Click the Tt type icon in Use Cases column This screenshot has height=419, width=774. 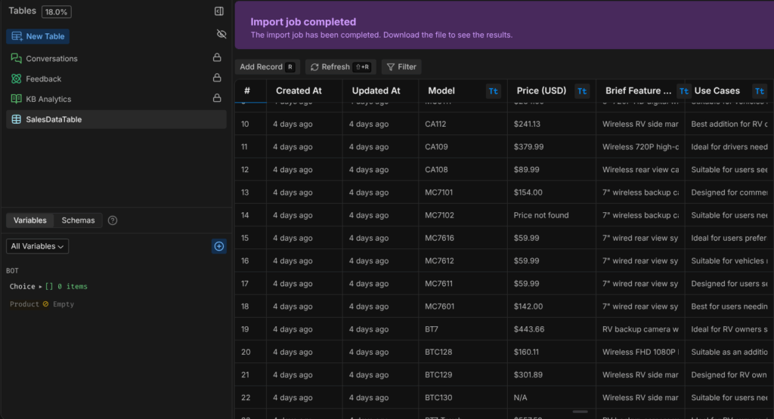[x=760, y=91]
